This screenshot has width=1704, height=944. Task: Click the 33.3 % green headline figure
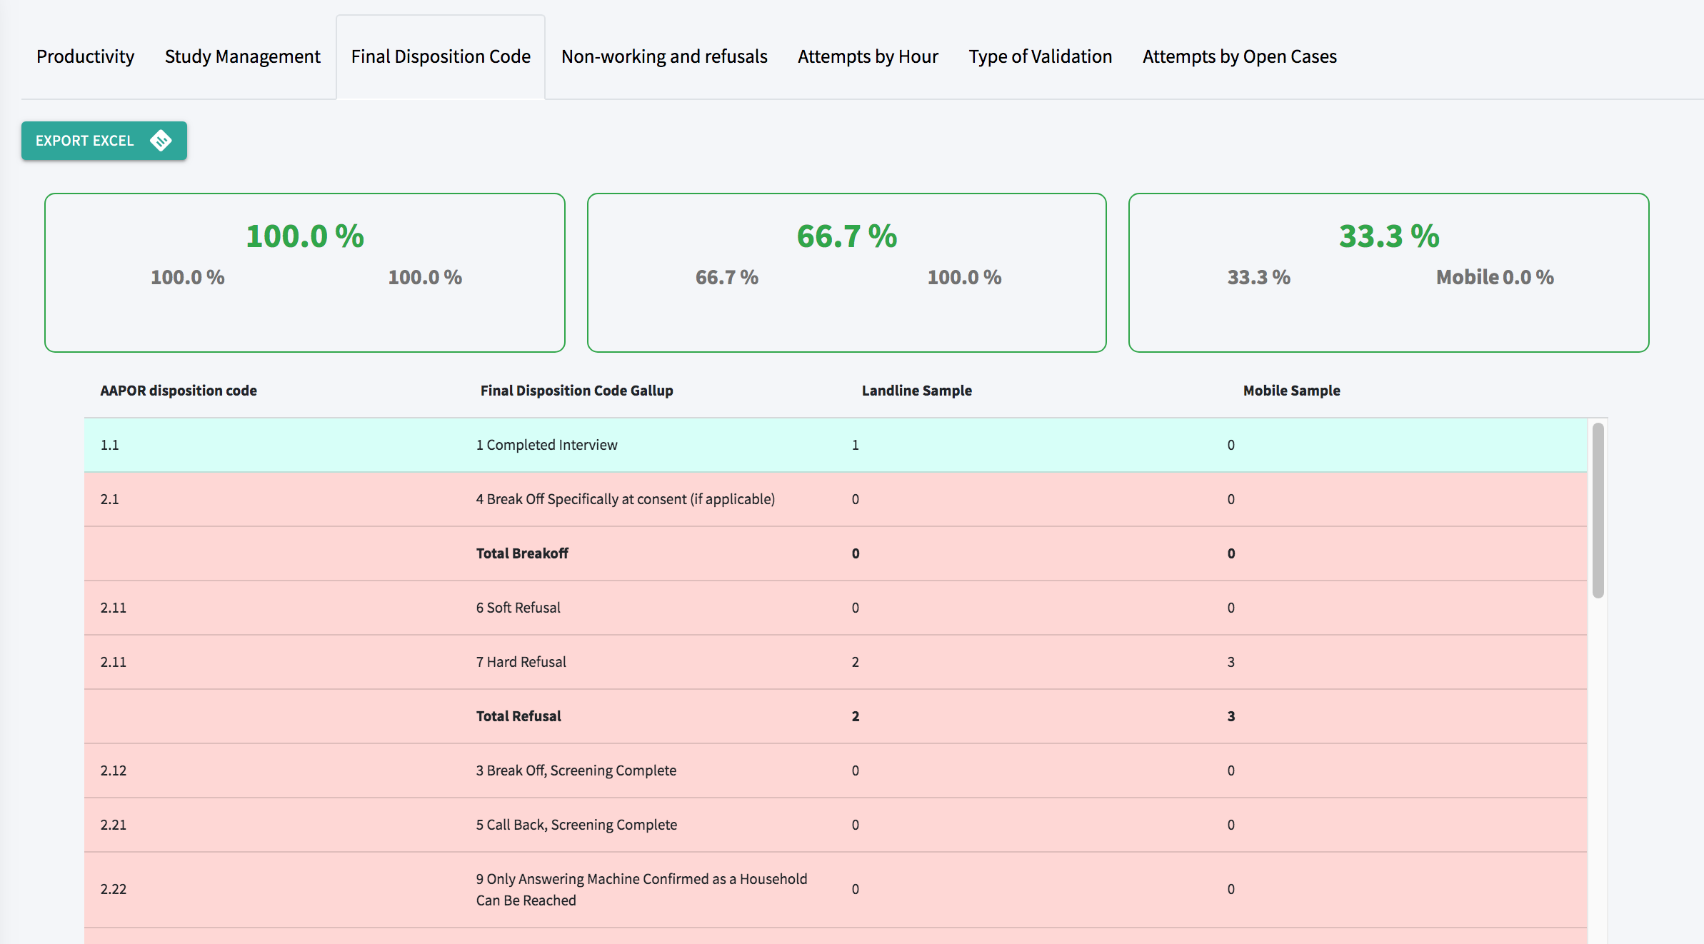coord(1389,236)
